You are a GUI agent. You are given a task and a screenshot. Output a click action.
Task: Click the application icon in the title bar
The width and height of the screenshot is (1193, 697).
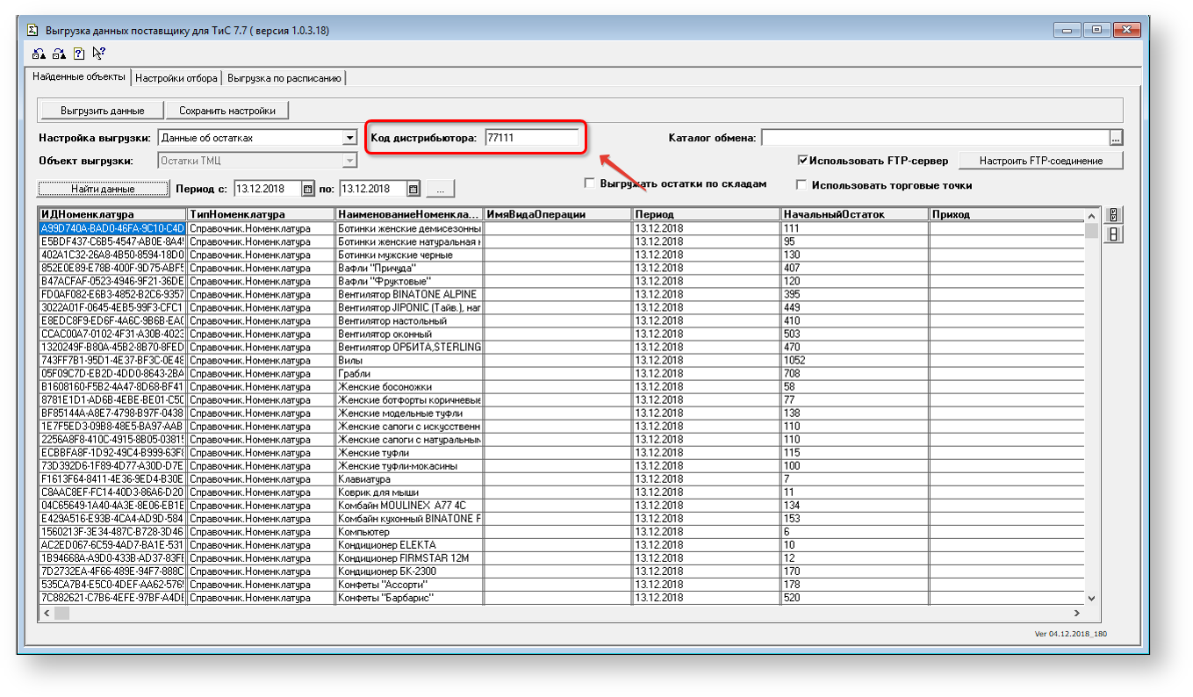tap(33, 30)
